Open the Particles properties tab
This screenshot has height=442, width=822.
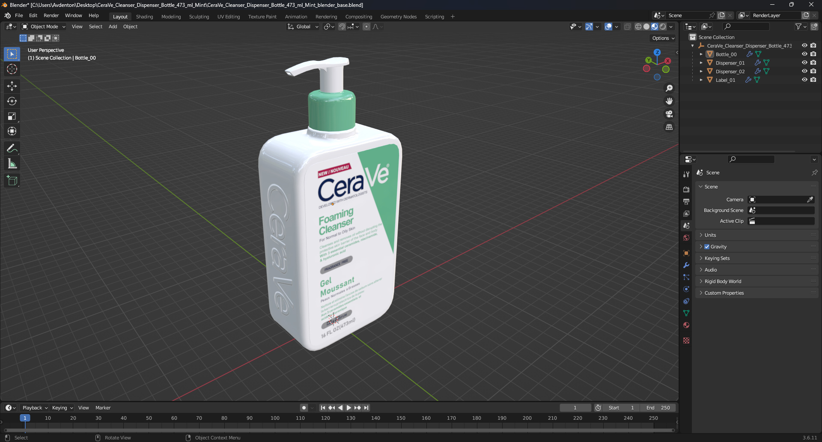point(686,277)
